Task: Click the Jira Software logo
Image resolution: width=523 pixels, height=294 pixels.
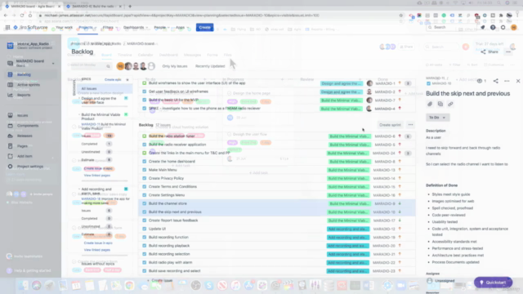Action: point(30,27)
